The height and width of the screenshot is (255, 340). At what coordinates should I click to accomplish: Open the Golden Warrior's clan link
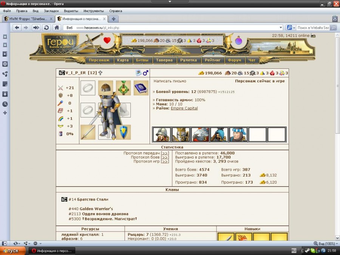96,209
